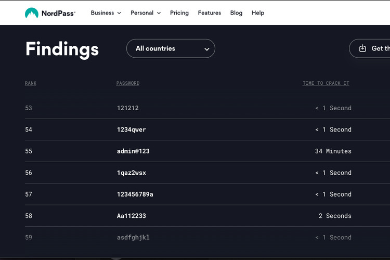Open the Help page
Image resolution: width=390 pixels, height=260 pixels.
pos(258,13)
